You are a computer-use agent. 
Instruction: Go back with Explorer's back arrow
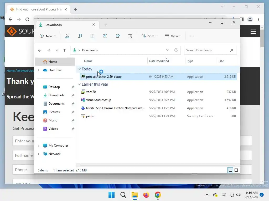[40, 50]
